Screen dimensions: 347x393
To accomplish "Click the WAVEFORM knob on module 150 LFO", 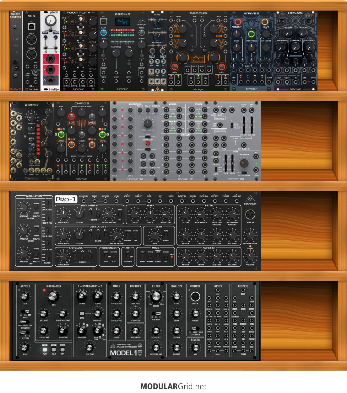I will [x=244, y=163].
